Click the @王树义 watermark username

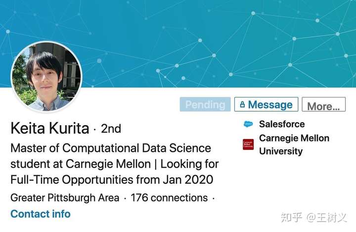(x=327, y=218)
